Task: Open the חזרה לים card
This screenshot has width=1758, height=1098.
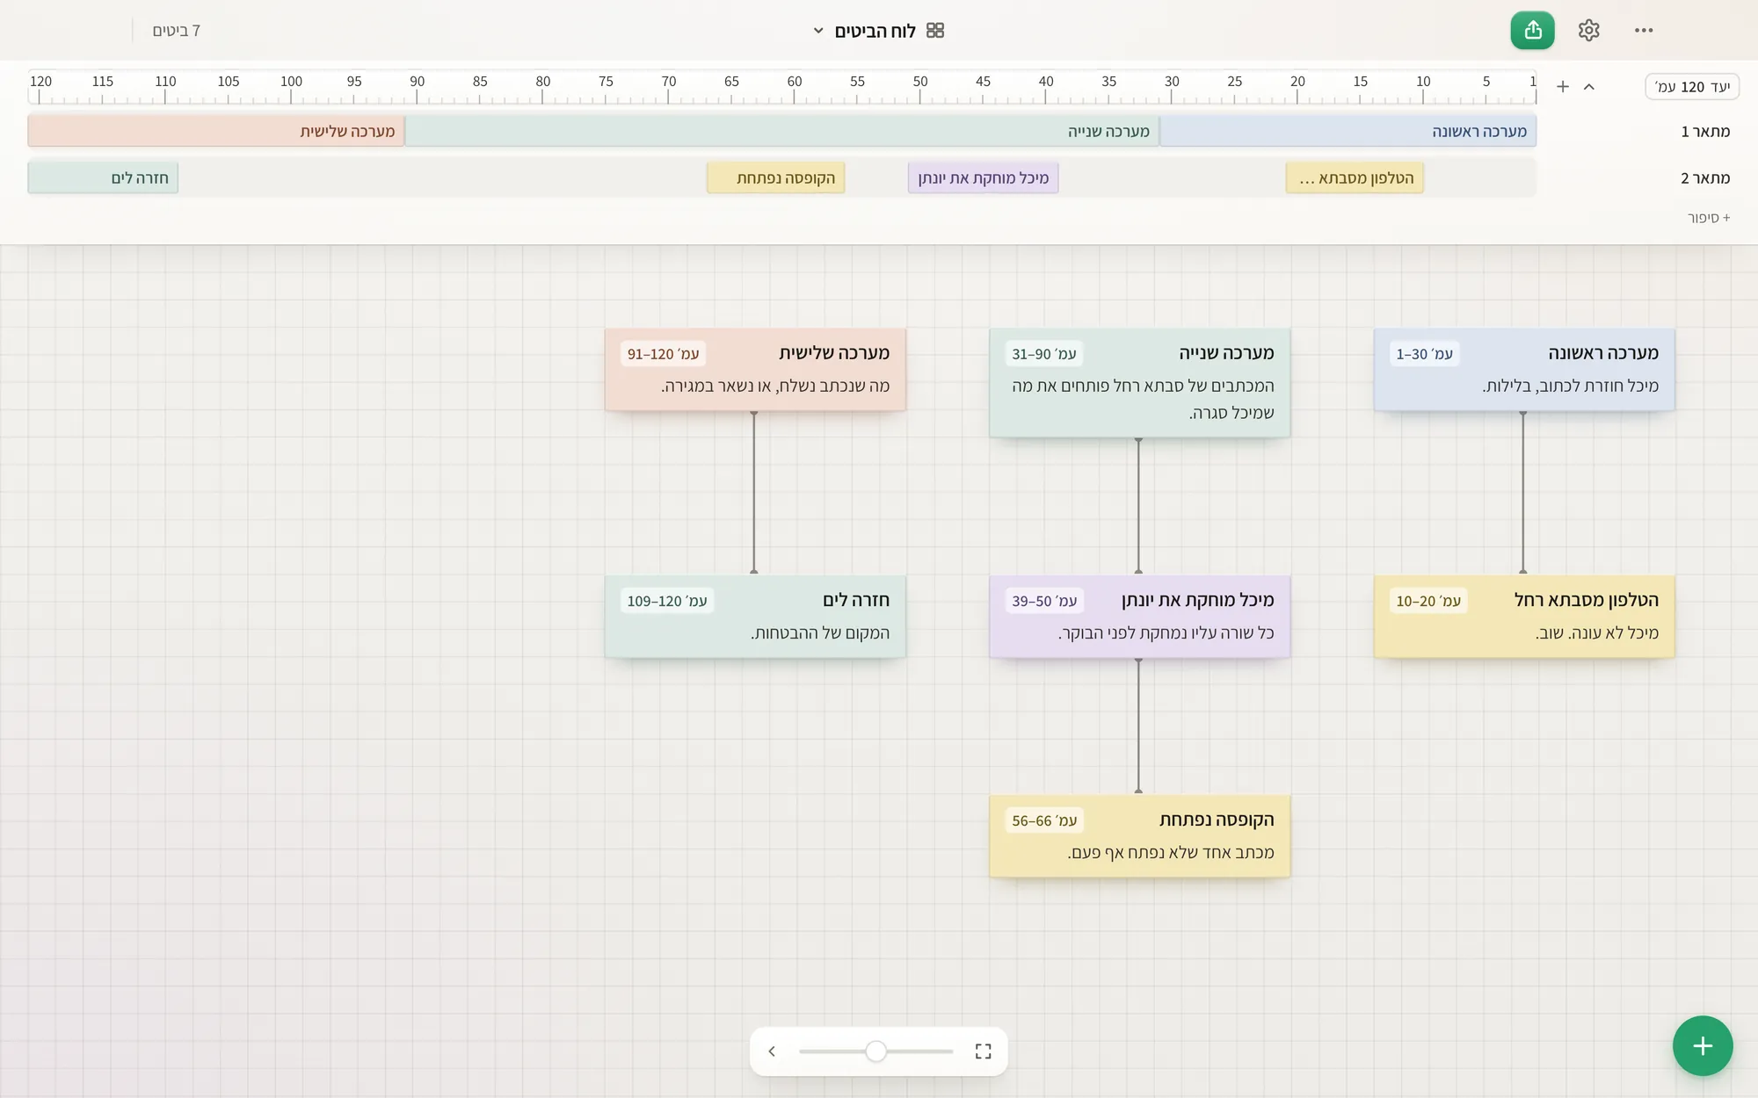Action: [755, 617]
